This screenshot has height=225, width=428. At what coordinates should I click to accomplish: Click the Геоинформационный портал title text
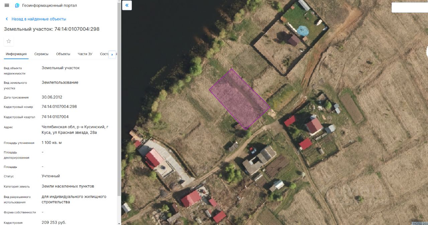pos(49,5)
